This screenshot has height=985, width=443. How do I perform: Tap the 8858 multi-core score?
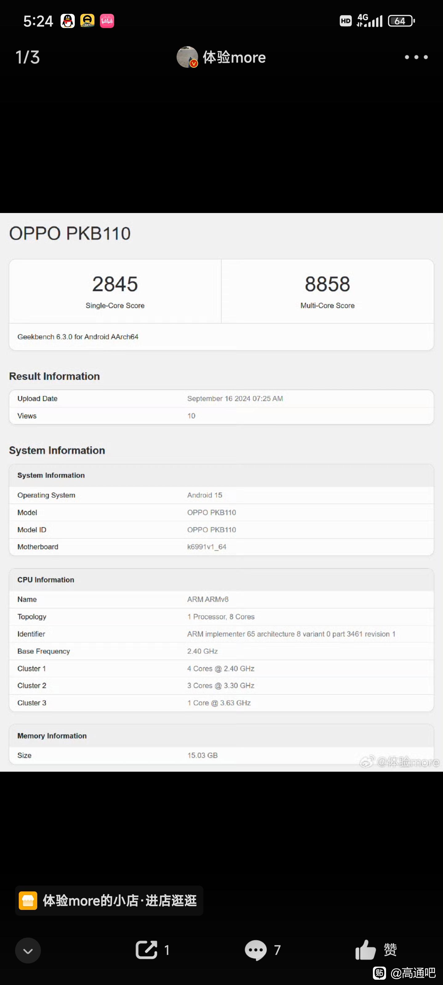[328, 284]
